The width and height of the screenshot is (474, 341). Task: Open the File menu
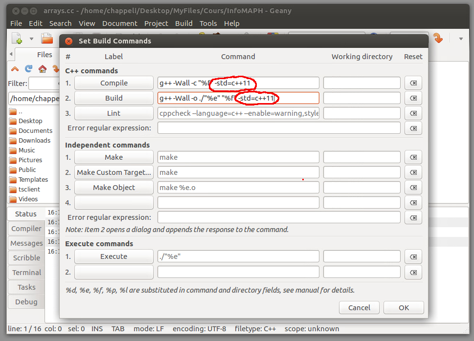coord(16,23)
